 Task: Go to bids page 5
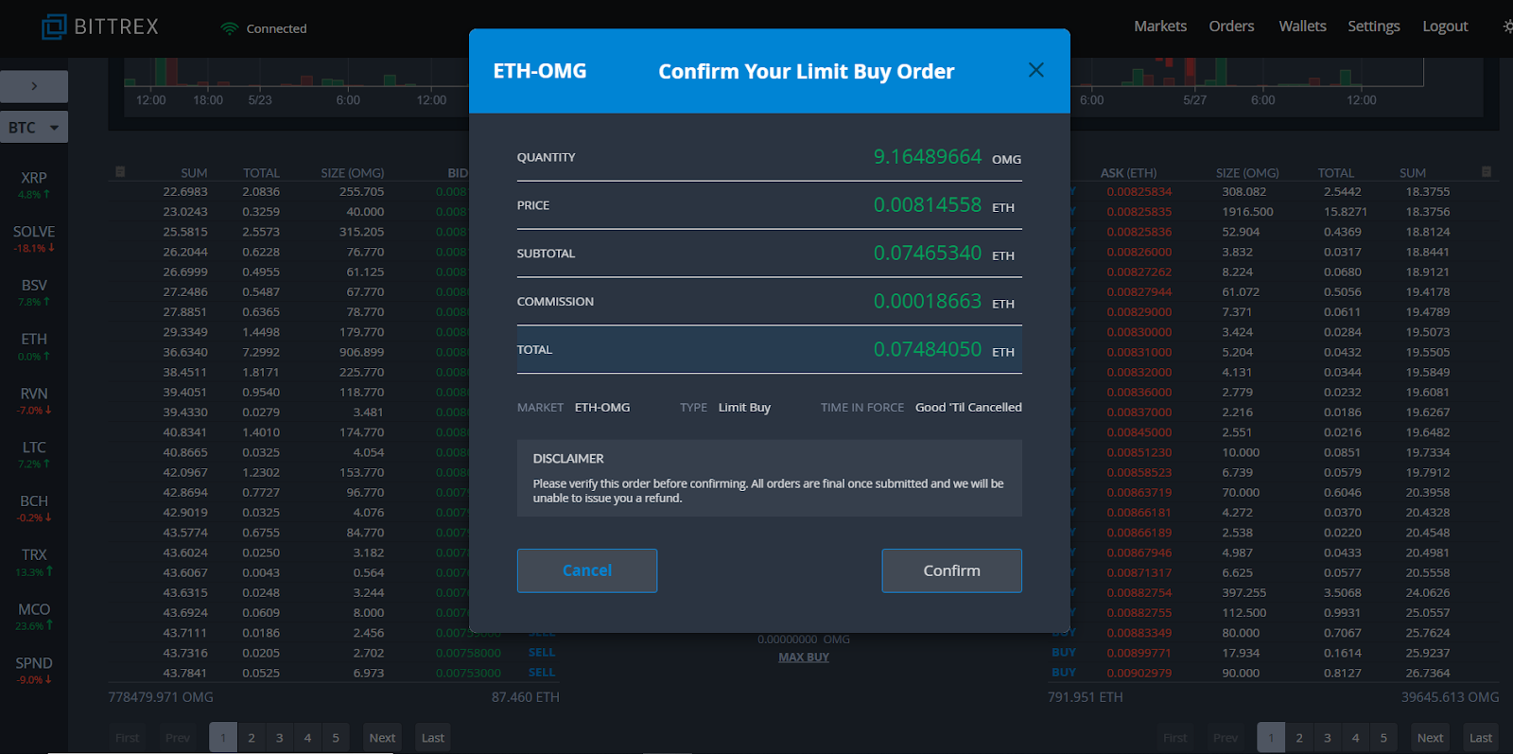[x=336, y=738]
